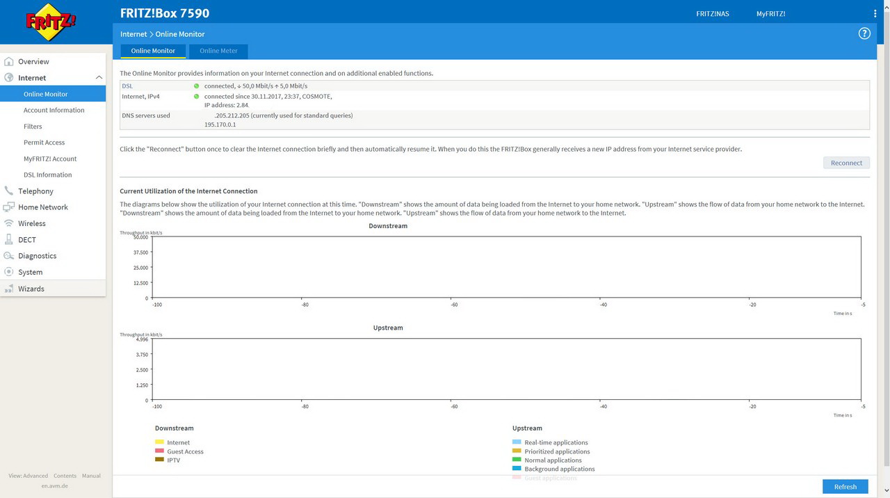
Task: Open FRITZ!NAS link in header
Action: (x=713, y=14)
